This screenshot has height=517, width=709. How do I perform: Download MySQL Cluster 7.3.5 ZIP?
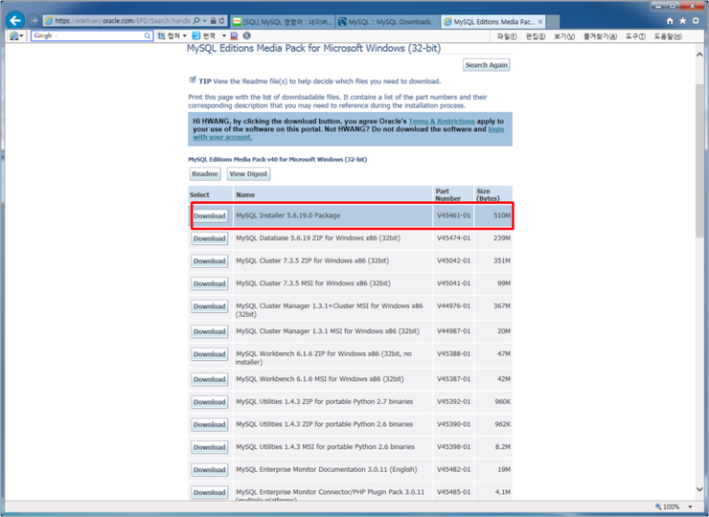point(210,261)
